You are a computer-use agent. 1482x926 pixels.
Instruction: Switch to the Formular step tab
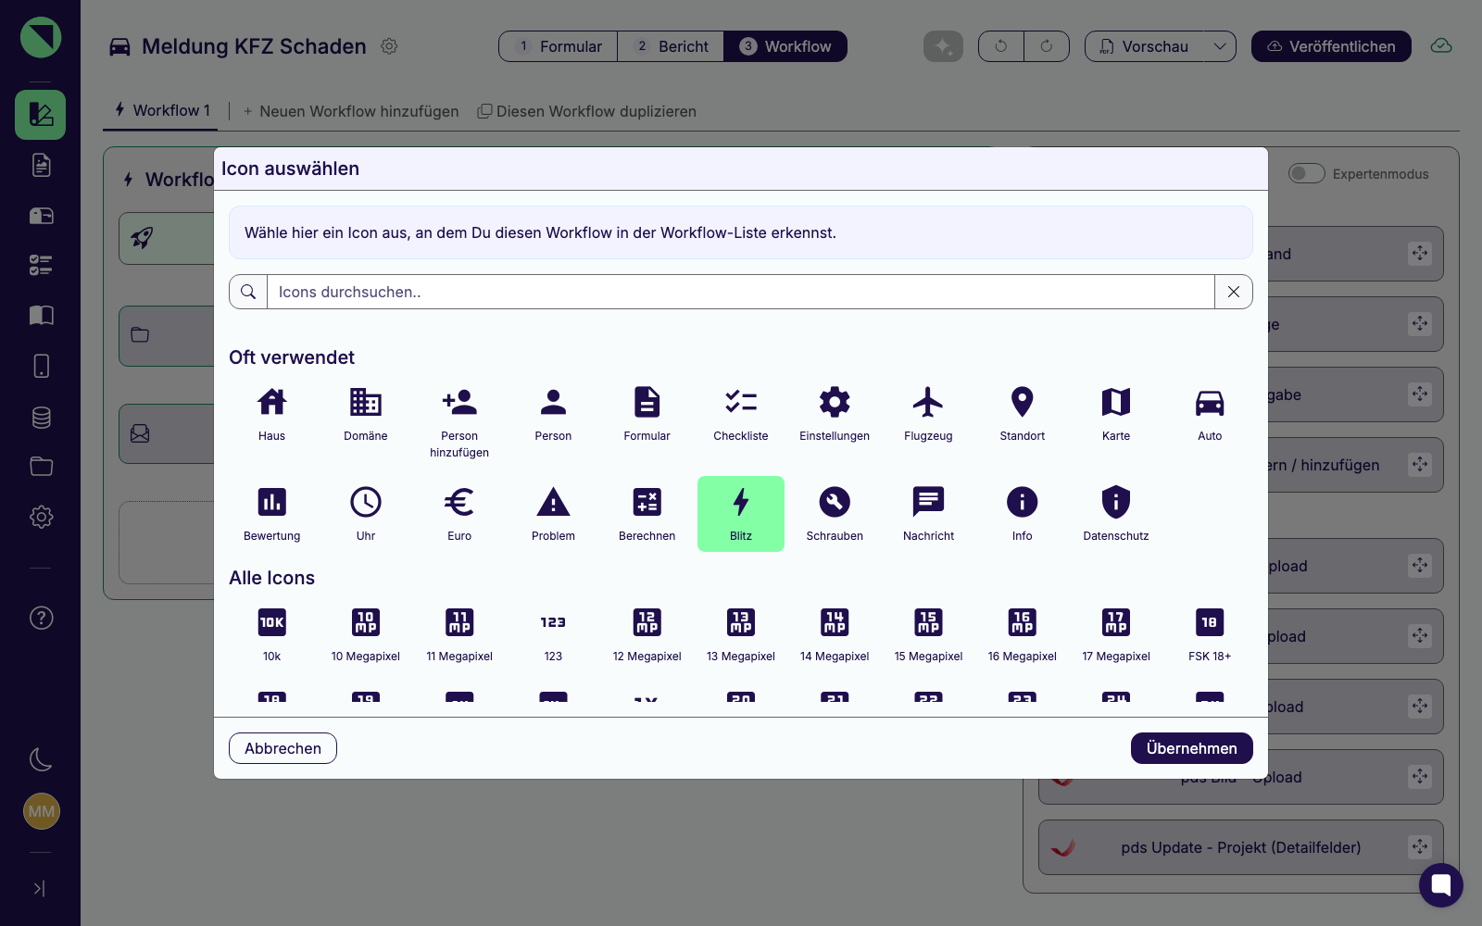coord(559,46)
